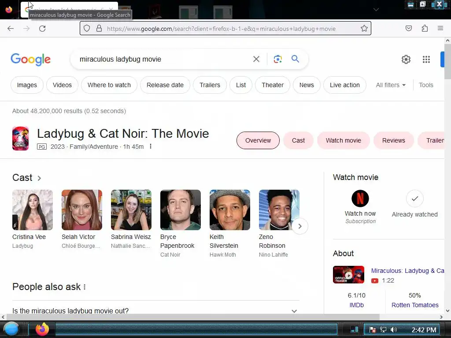The width and height of the screenshot is (451, 338).
Task: Click the Release date chip
Action: pos(165,85)
